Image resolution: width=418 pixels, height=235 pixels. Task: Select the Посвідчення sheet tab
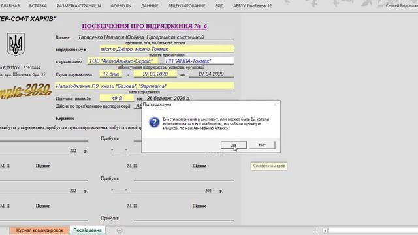(88, 230)
